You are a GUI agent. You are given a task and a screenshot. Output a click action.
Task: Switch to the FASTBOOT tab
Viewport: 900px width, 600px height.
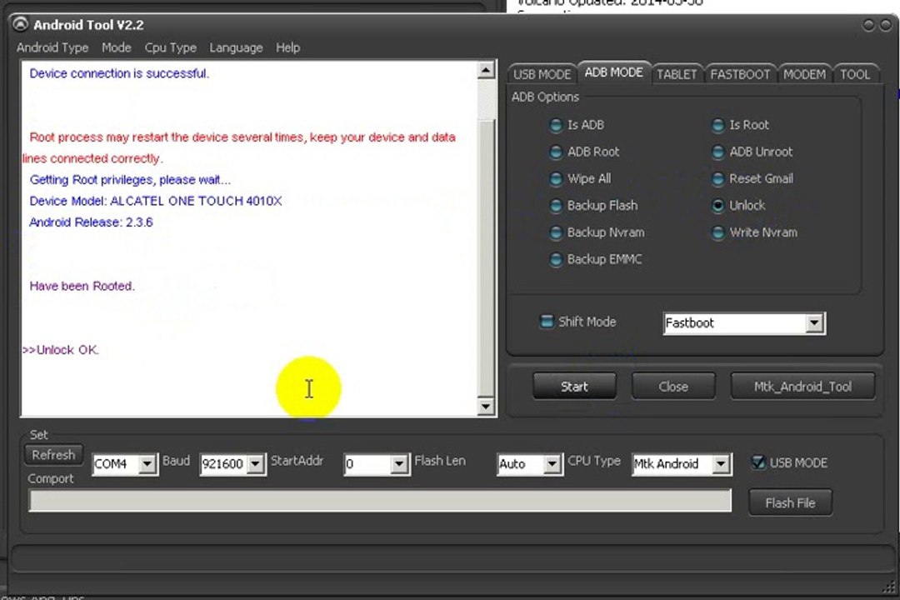click(x=741, y=75)
